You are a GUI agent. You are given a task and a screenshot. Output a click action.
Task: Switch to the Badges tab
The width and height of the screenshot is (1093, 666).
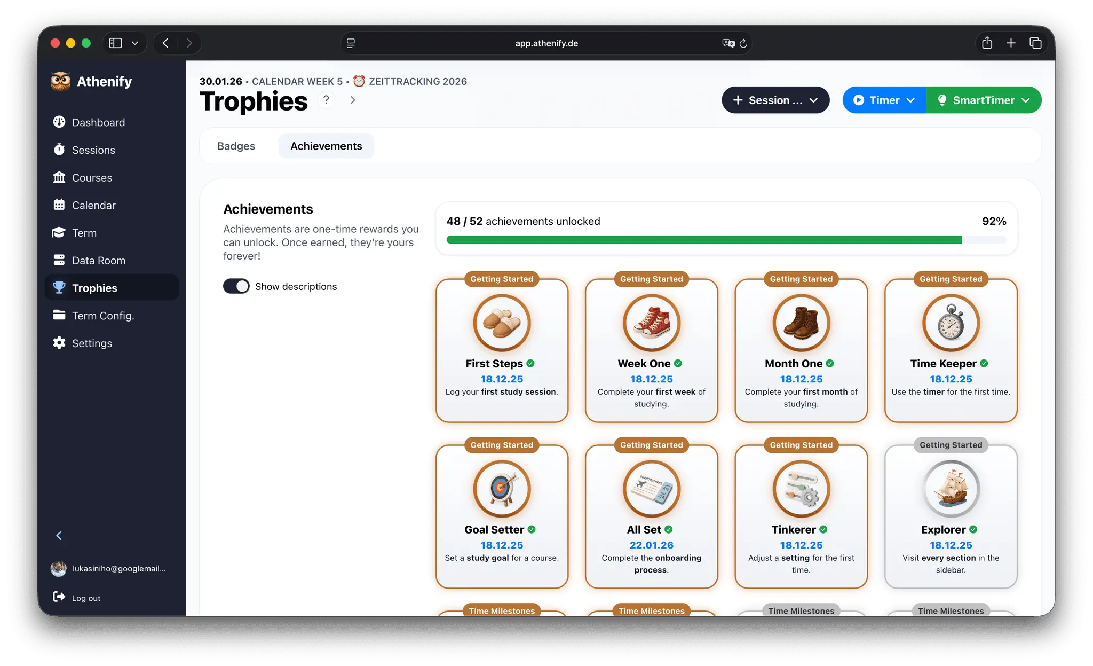(x=236, y=146)
